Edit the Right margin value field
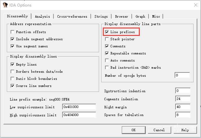This screenshot has width=201, height=138. [182, 107]
